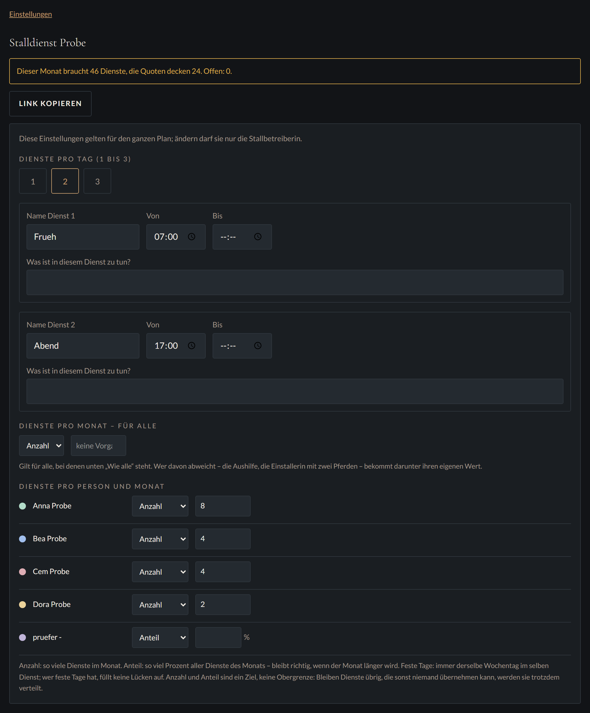Click the pruefer percentage input field
The image size is (590, 713).
[218, 637]
